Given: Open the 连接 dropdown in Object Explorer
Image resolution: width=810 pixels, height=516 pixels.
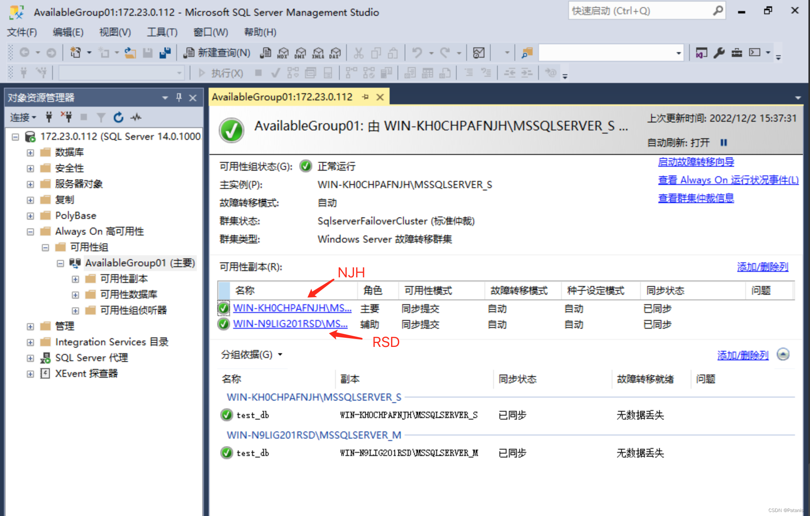Looking at the screenshot, I should point(23,117).
